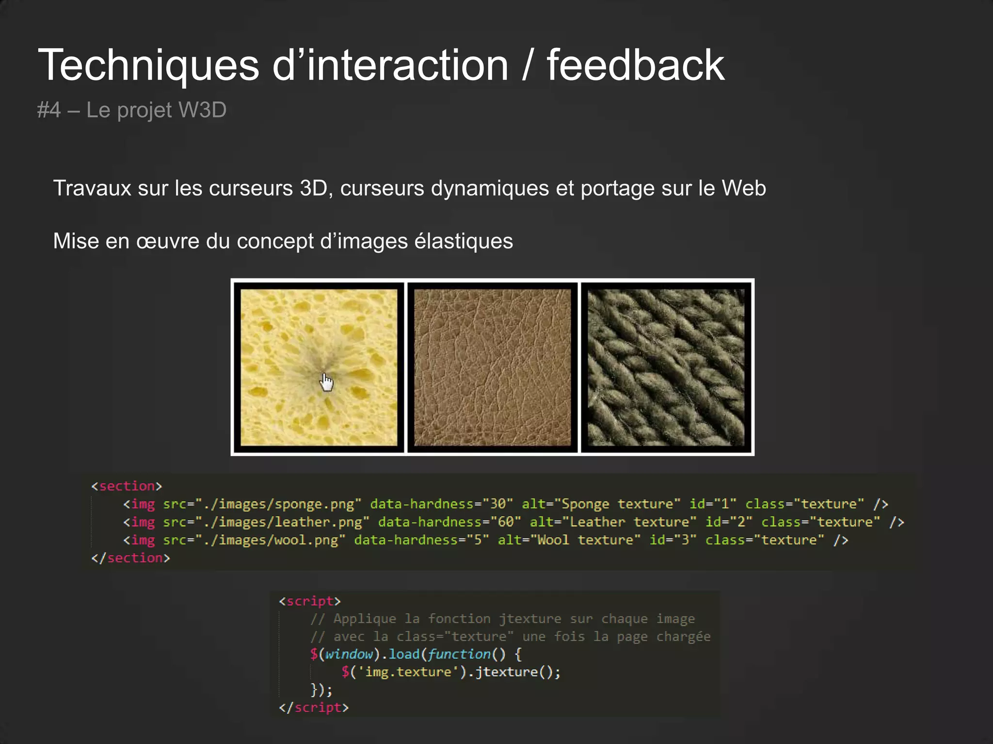993x744 pixels.
Task: Click the line 'Mise en œuvre du concept d'images élastiques'
Action: pyautogui.click(x=283, y=241)
